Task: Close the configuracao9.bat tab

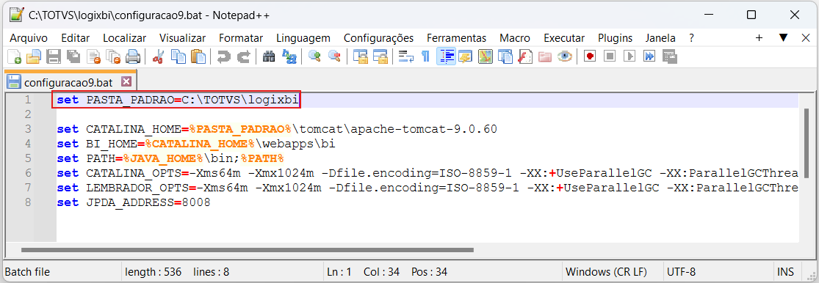Action: pos(126,82)
